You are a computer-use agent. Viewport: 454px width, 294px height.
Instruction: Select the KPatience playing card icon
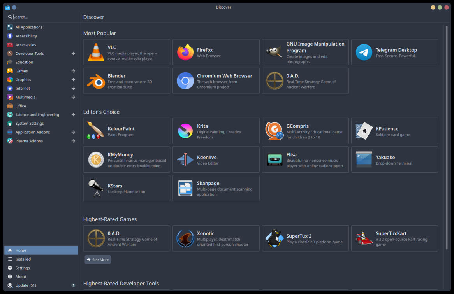coord(364,131)
